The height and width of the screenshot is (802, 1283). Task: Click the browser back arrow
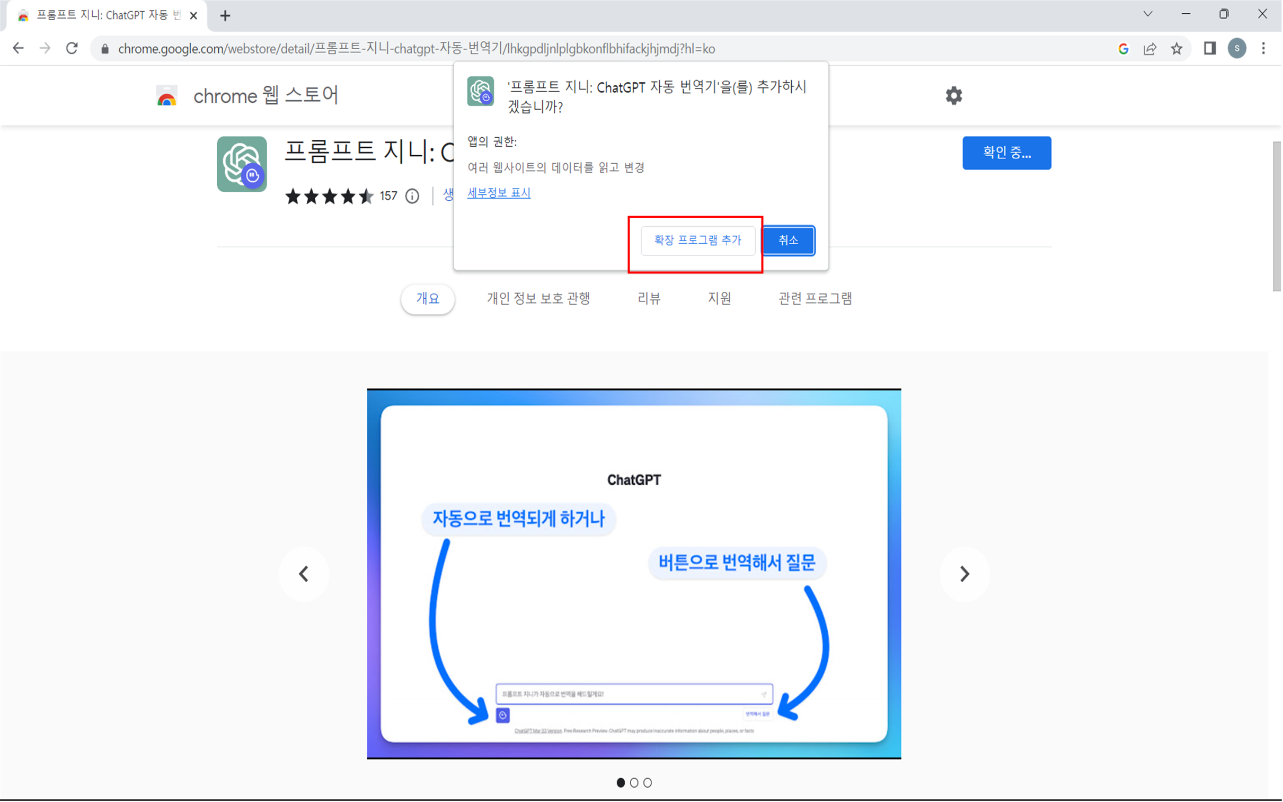[18, 48]
